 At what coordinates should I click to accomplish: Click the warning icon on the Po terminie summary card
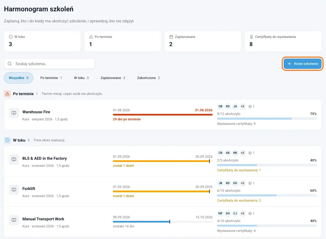[91, 37]
